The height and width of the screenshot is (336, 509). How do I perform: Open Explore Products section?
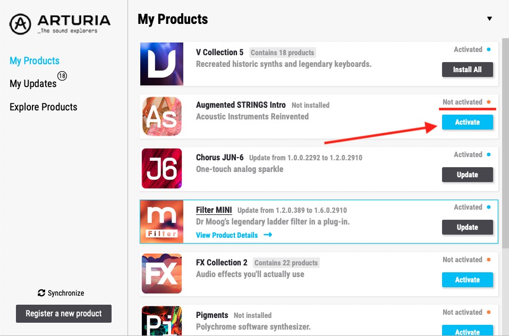pyautogui.click(x=44, y=107)
